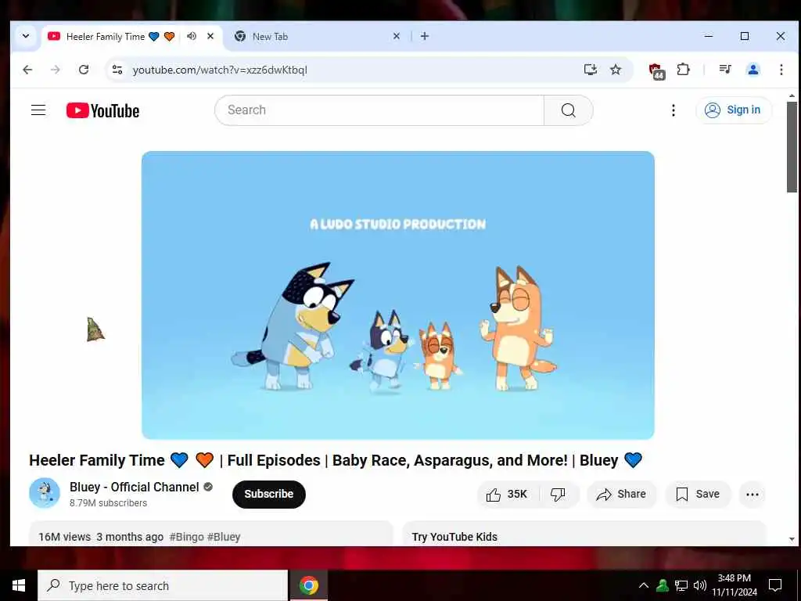Open the volume tray icon
801x601 pixels.
(700, 585)
